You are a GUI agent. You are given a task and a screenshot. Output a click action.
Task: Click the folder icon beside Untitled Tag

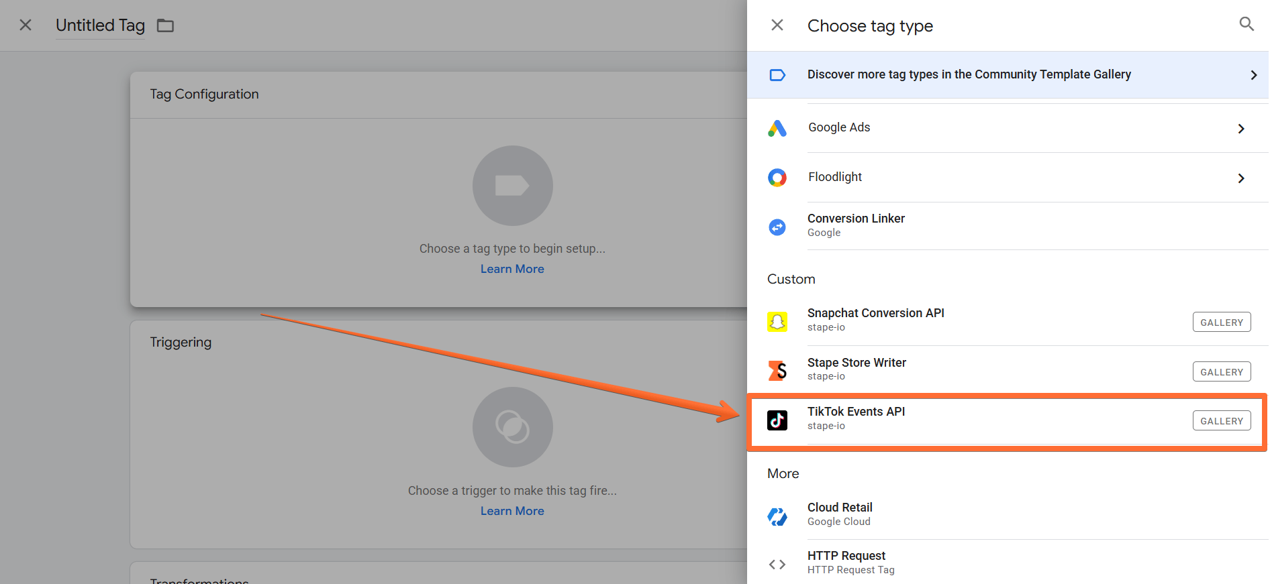[165, 26]
